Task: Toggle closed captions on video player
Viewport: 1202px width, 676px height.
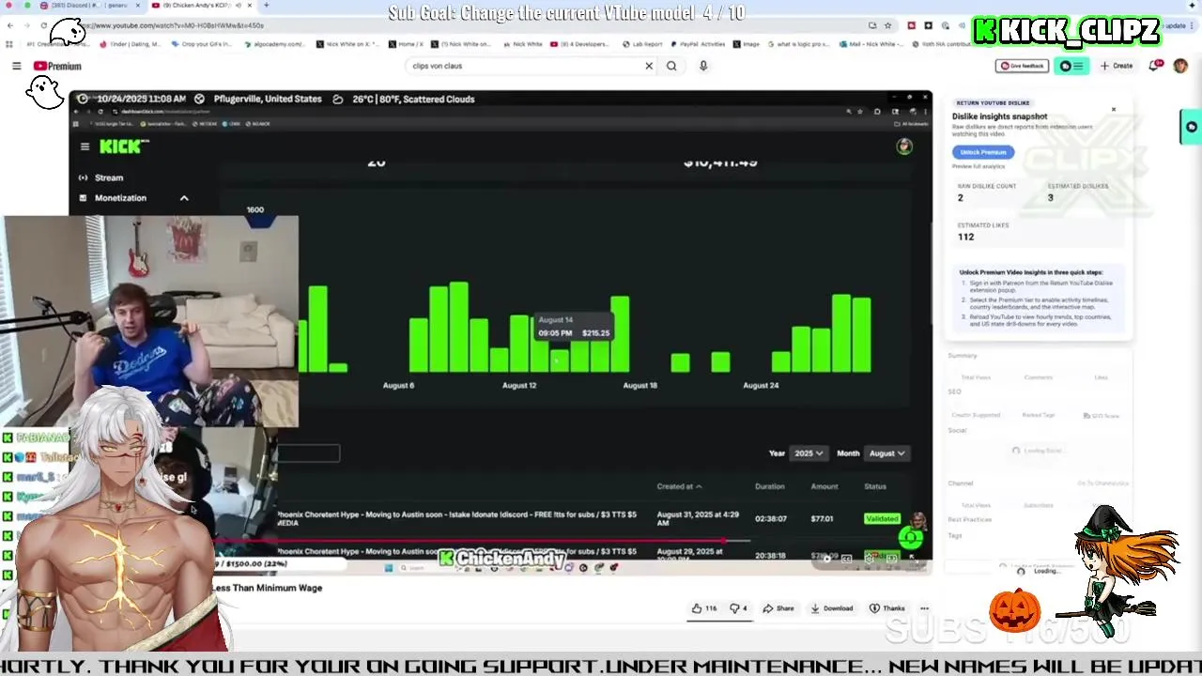Action: tap(846, 559)
